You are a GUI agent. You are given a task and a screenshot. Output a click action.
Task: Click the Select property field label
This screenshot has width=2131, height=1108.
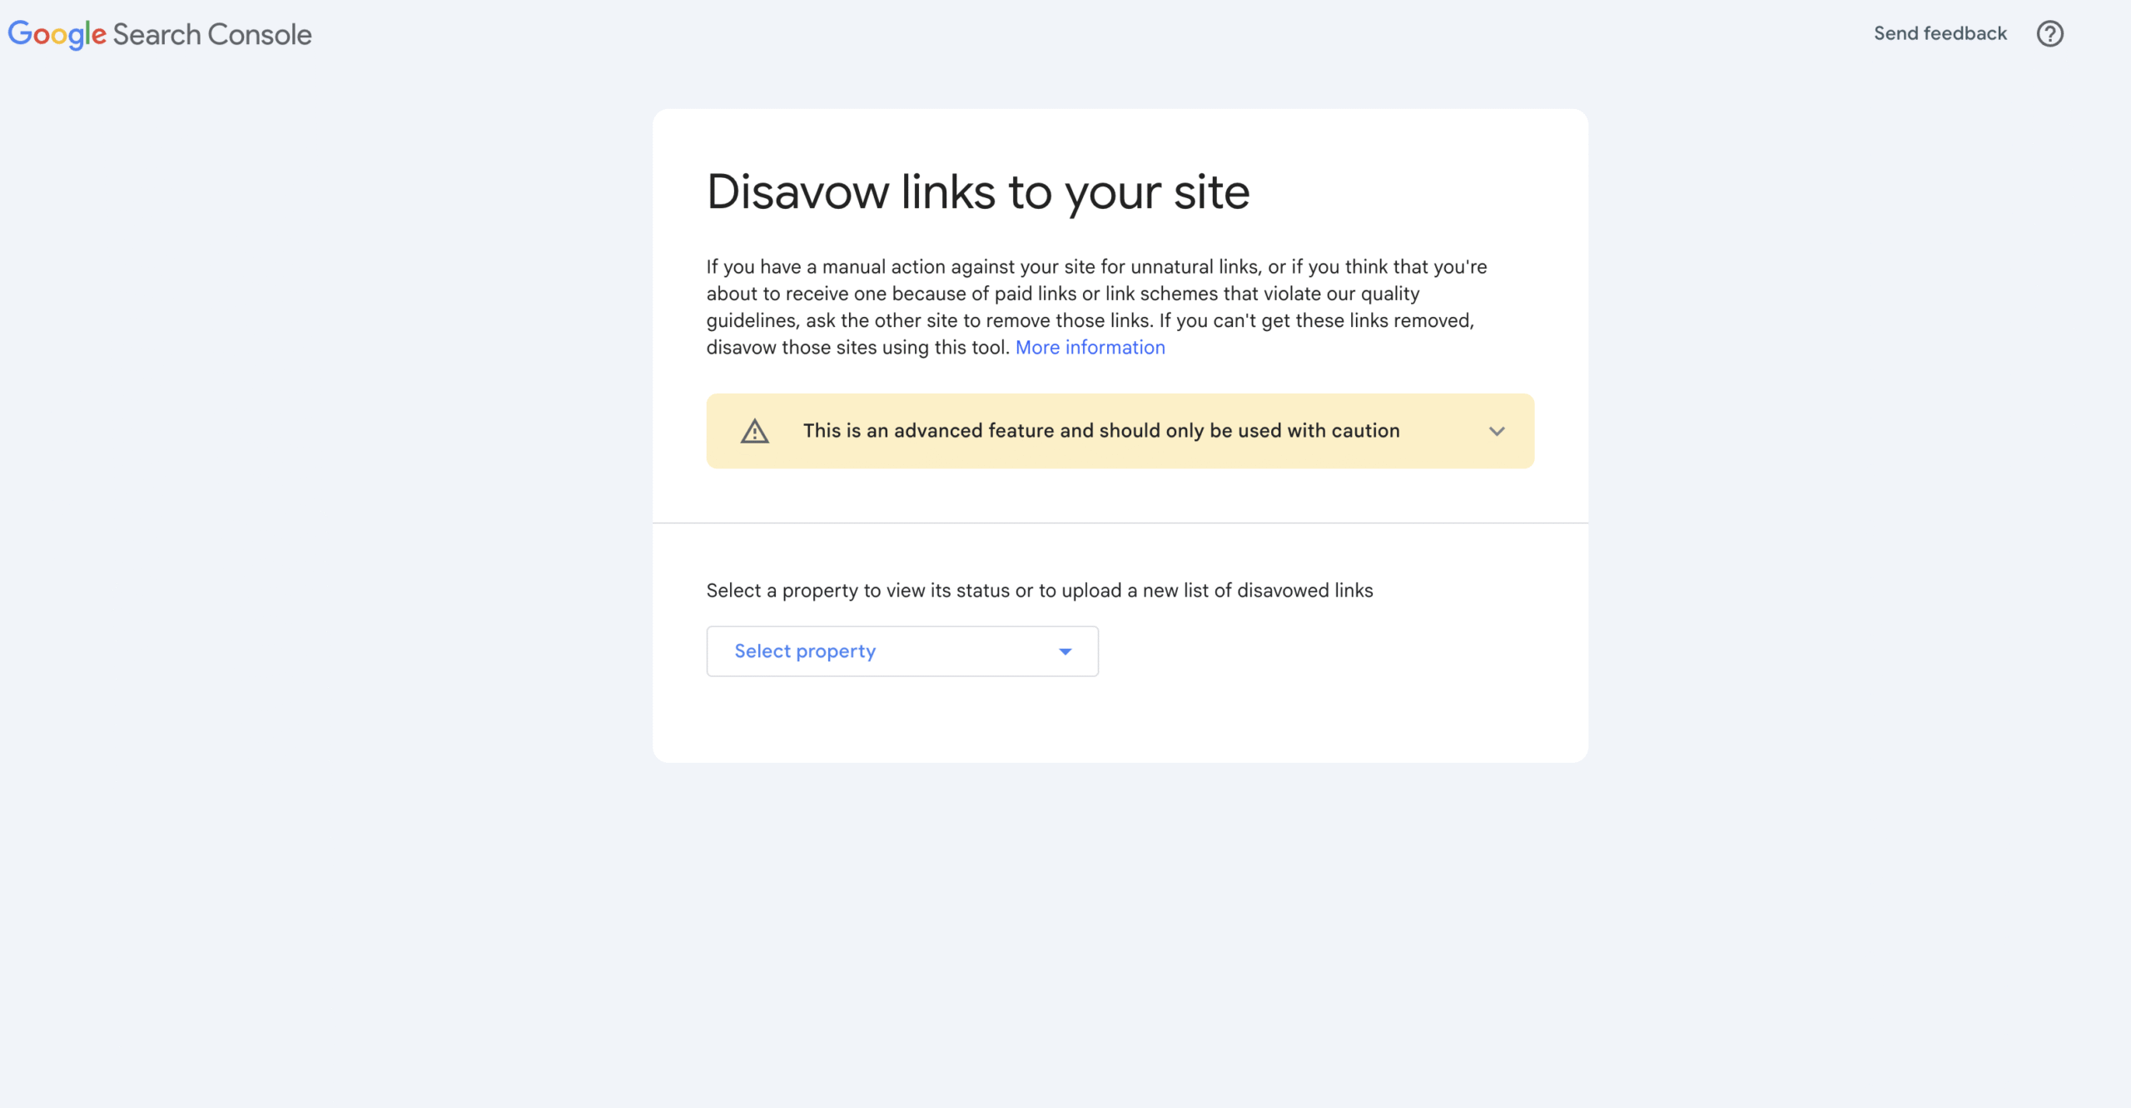(x=805, y=651)
